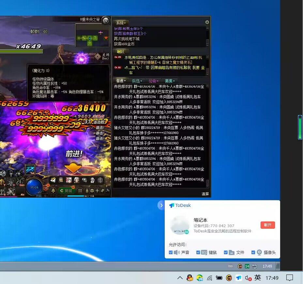Click the level 38 badge alert icon

46,188
